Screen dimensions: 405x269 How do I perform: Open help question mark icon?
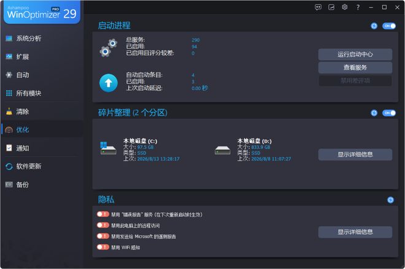tap(358, 7)
